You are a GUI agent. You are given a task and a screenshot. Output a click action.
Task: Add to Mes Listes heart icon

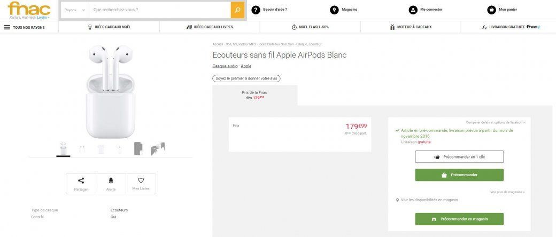point(141,180)
